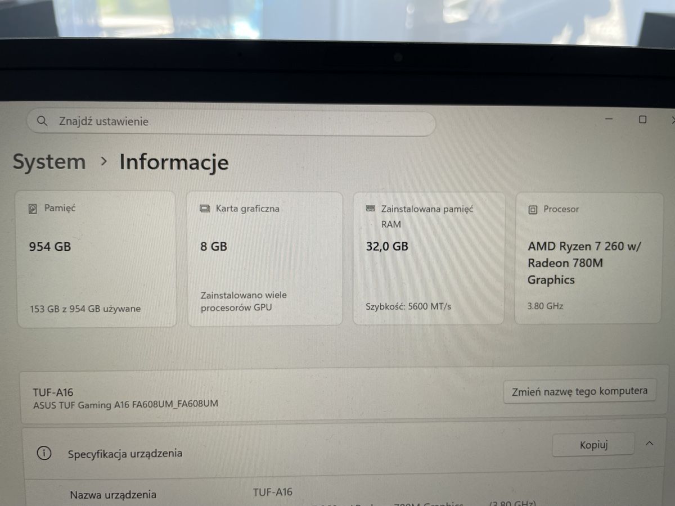Click 'Nazwa urządzenia' row label
This screenshot has width=675, height=506.
(113, 495)
